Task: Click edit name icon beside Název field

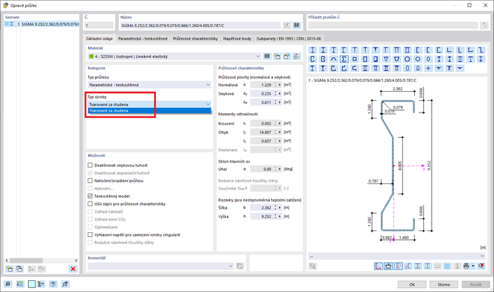Action: tap(287, 25)
